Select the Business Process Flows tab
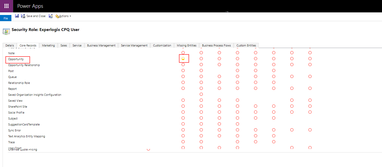The width and height of the screenshot is (382, 167). point(217,45)
